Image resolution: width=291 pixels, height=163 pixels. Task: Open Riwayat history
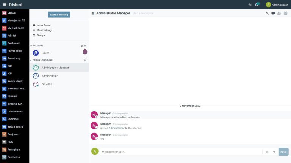click(x=39, y=35)
